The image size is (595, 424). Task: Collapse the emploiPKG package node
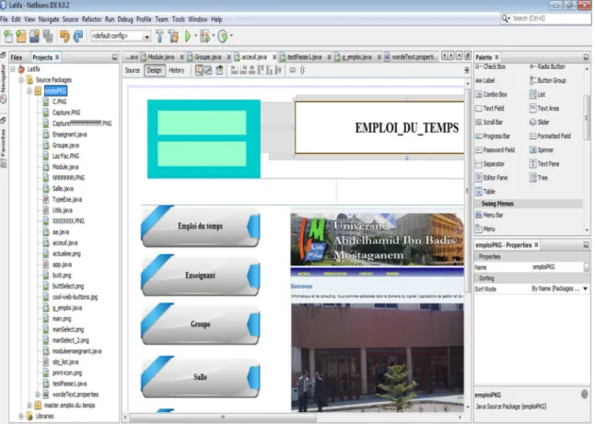coord(29,91)
